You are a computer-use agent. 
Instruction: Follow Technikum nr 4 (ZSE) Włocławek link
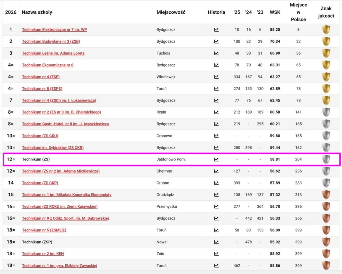pos(41,77)
